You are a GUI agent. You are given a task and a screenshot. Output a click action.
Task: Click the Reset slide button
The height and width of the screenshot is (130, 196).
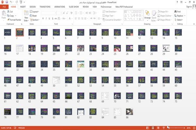pyautogui.click(x=33, y=16)
